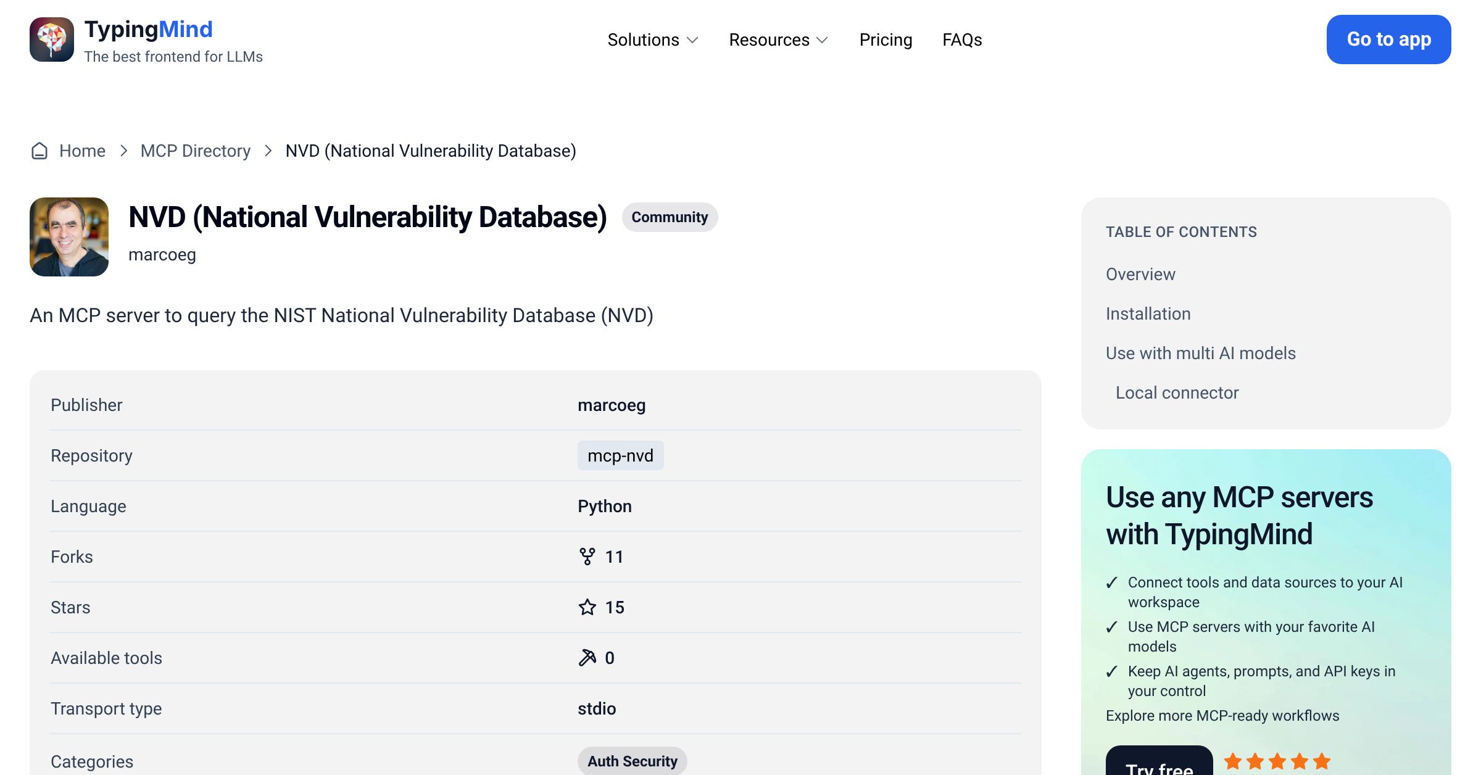Open the FAQs page
Image resolution: width=1481 pixels, height=775 pixels.
(962, 39)
